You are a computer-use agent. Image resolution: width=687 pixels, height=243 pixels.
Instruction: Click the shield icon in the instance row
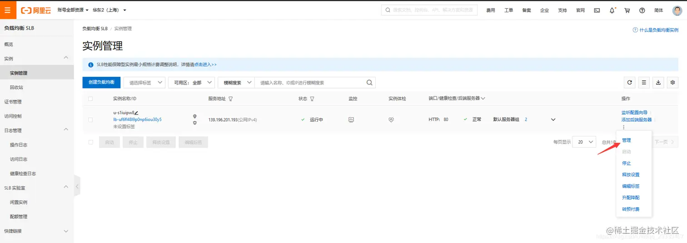(x=195, y=123)
